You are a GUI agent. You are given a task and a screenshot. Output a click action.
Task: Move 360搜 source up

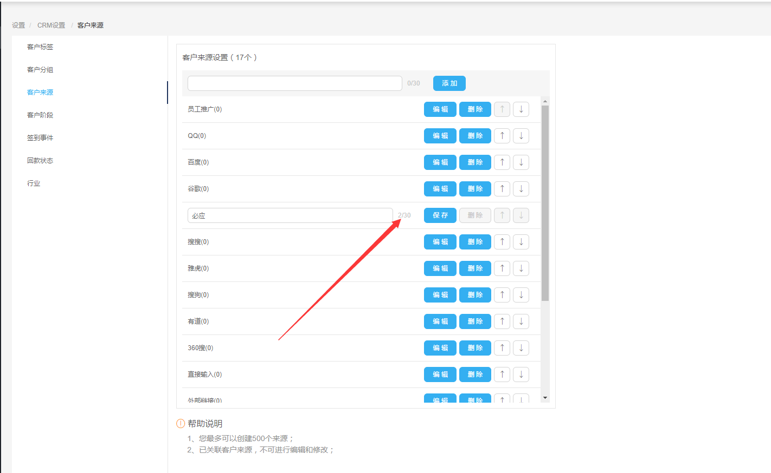pos(502,348)
